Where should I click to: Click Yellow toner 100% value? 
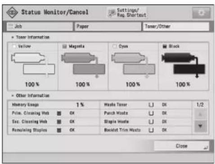pos(32,84)
